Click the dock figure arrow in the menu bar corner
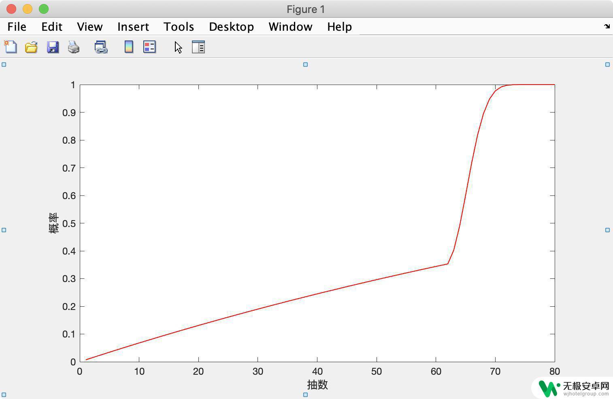 pyautogui.click(x=607, y=26)
